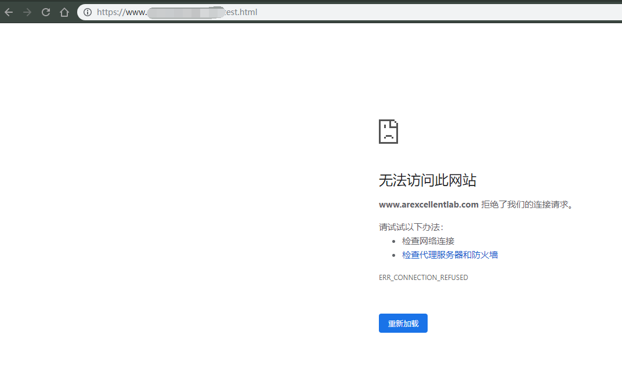
Task: Open the 检查代理服务器和防火墙 link
Action: coord(450,255)
